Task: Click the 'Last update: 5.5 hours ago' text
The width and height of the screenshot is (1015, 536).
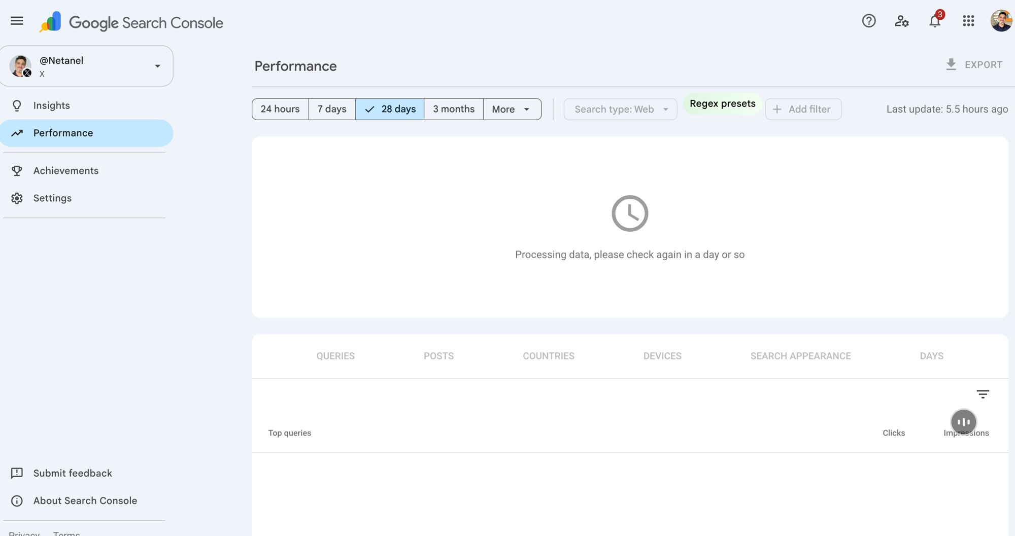Action: [x=947, y=109]
